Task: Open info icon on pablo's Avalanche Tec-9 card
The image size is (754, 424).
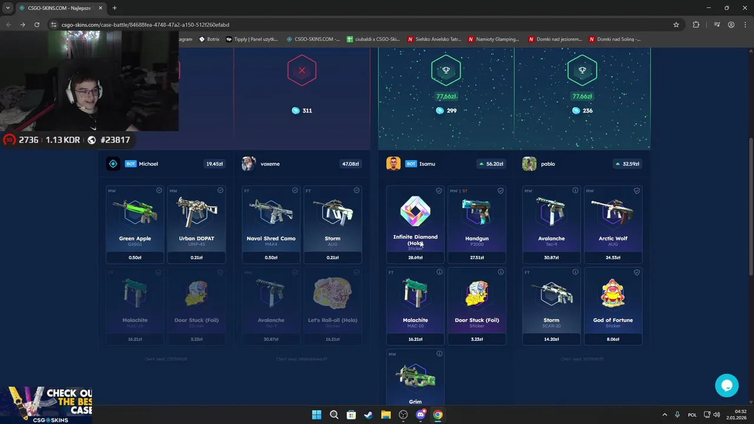Action: pos(576,191)
